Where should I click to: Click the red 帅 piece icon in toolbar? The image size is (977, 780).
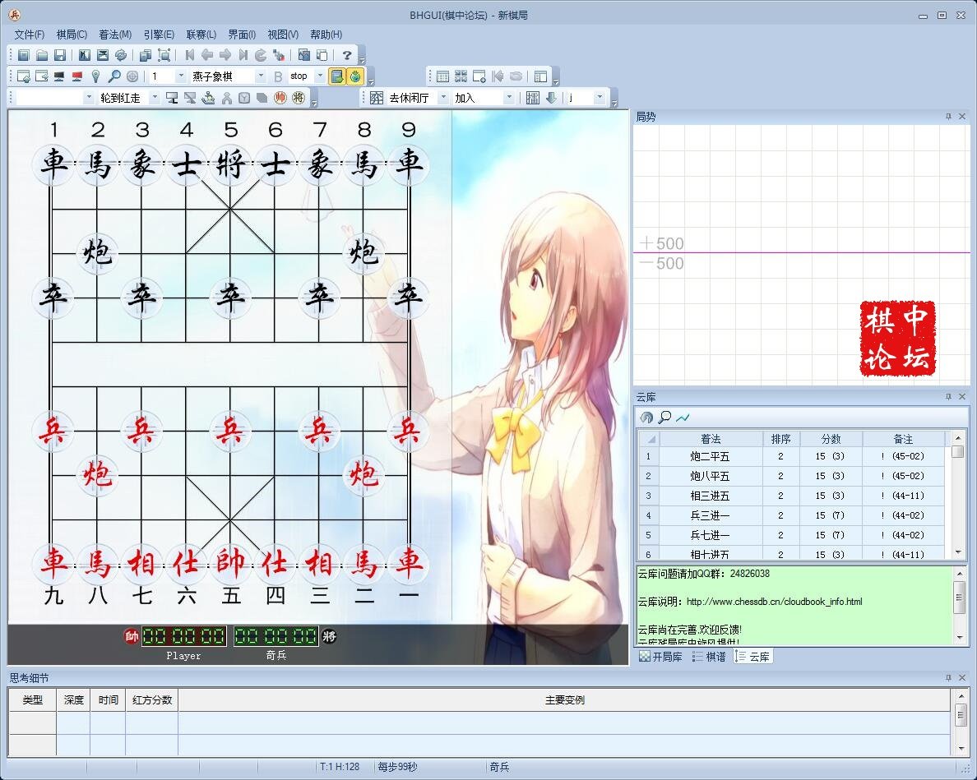pyautogui.click(x=280, y=98)
